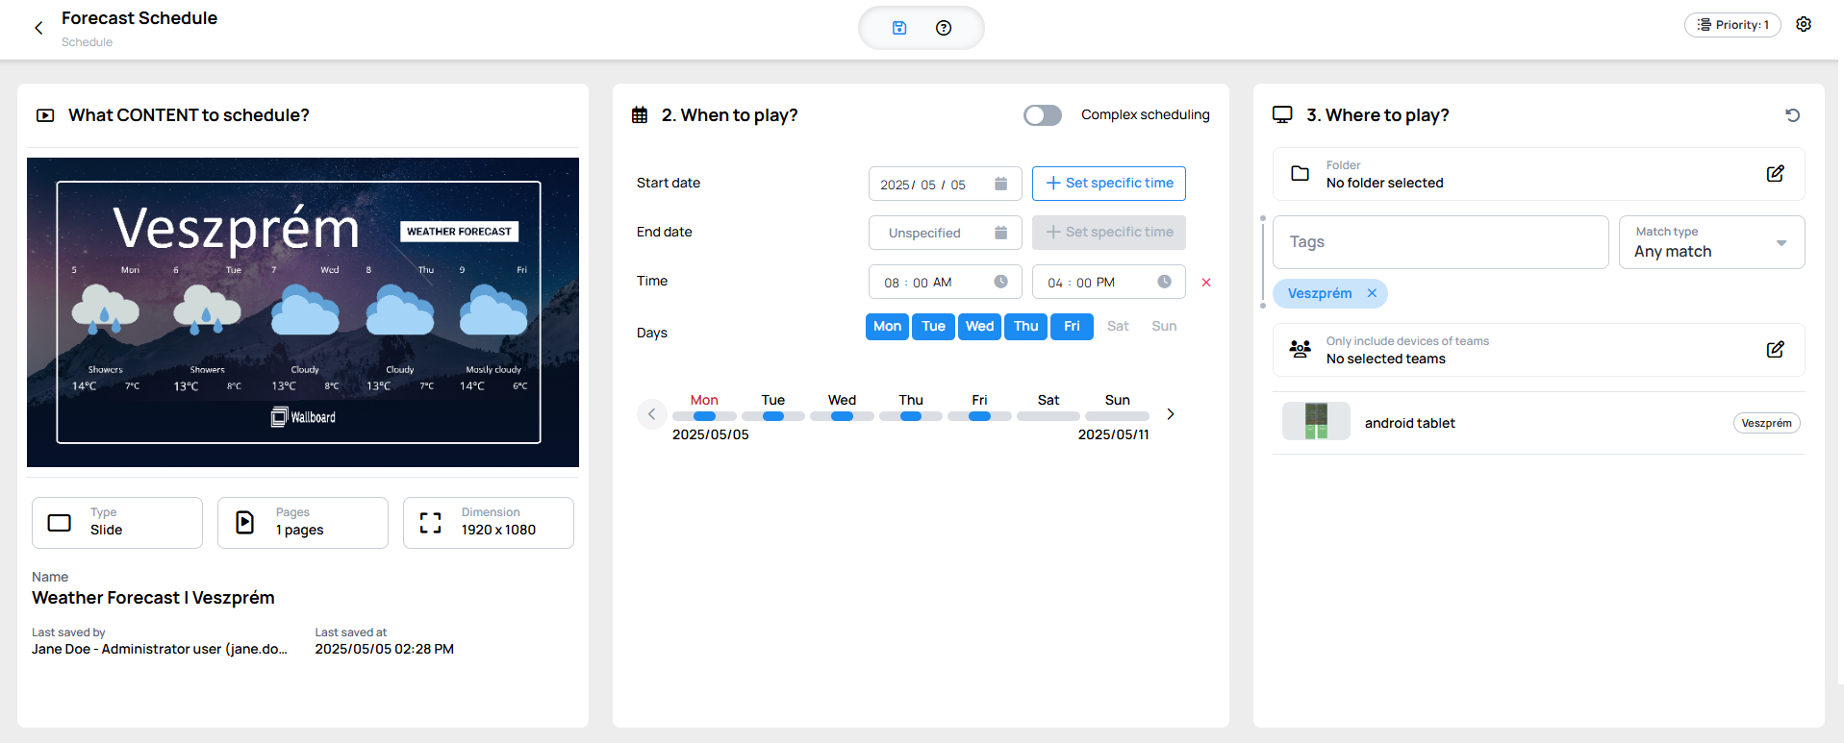The height and width of the screenshot is (743, 1844).
Task: Click the Fri timeline bar
Action: pyautogui.click(x=979, y=416)
